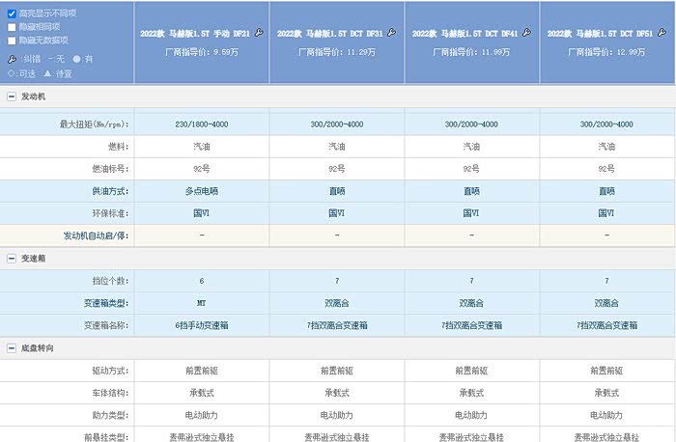
Task: Click wrench icon beside DF51 model
Action: (662, 32)
